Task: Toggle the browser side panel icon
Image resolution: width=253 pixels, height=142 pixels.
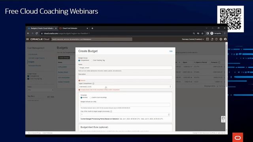Action: (208, 33)
